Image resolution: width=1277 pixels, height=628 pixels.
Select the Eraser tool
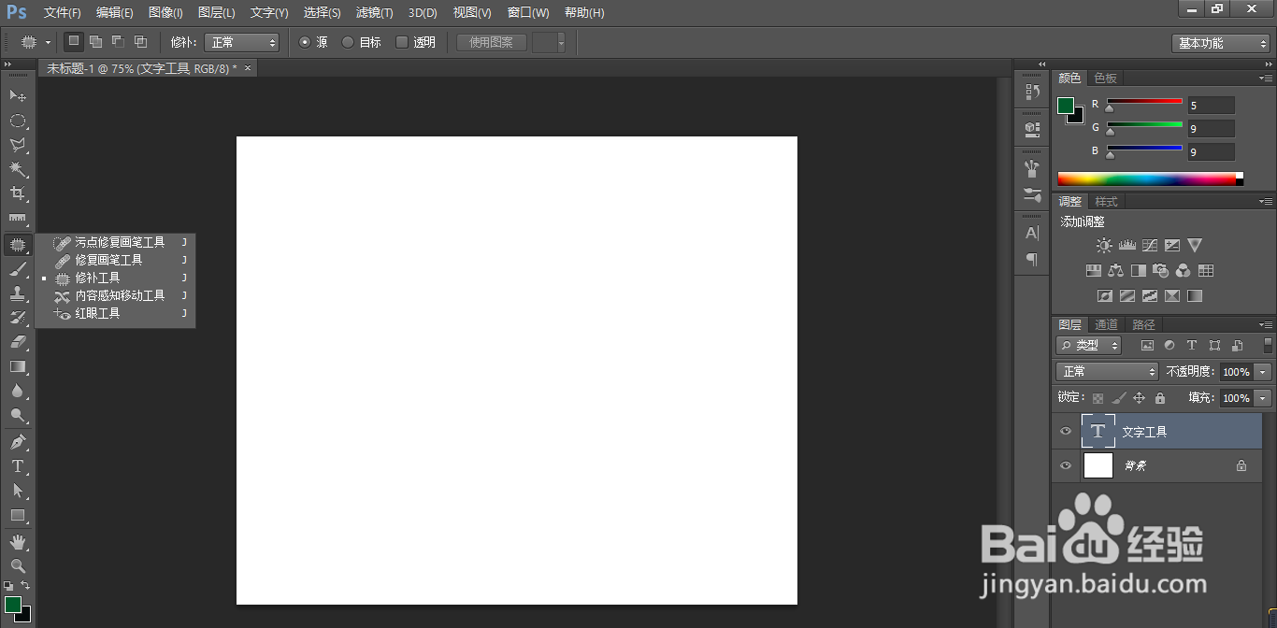(x=18, y=342)
